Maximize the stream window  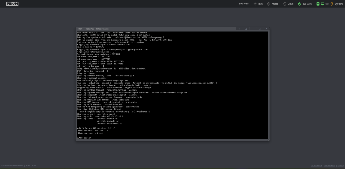pos(260,29)
